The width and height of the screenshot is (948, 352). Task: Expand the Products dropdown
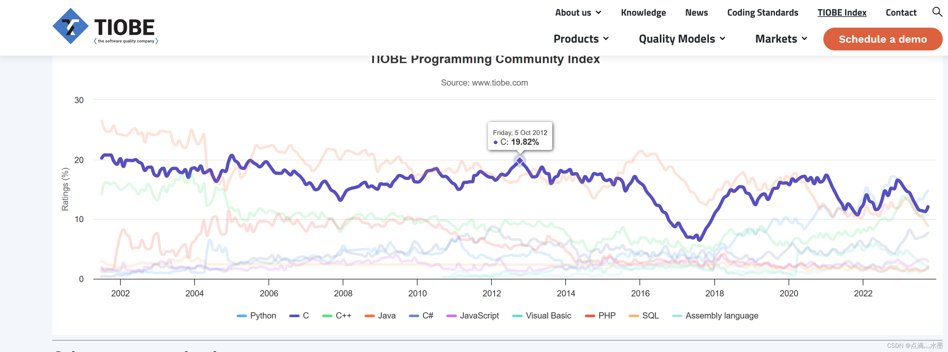click(581, 39)
